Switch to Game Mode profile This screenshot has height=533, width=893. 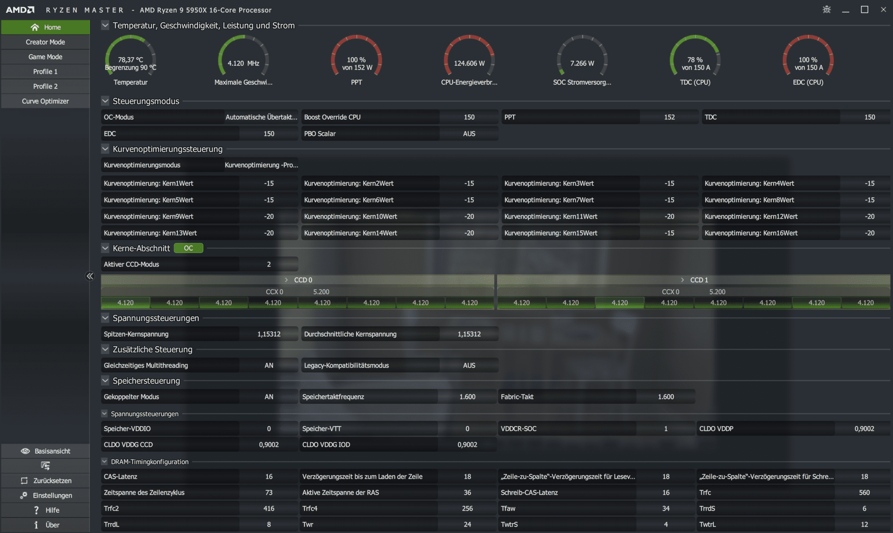(45, 57)
